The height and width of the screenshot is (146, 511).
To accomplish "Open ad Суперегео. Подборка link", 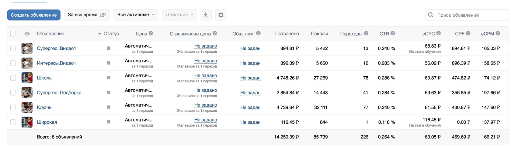I will point(59,93).
